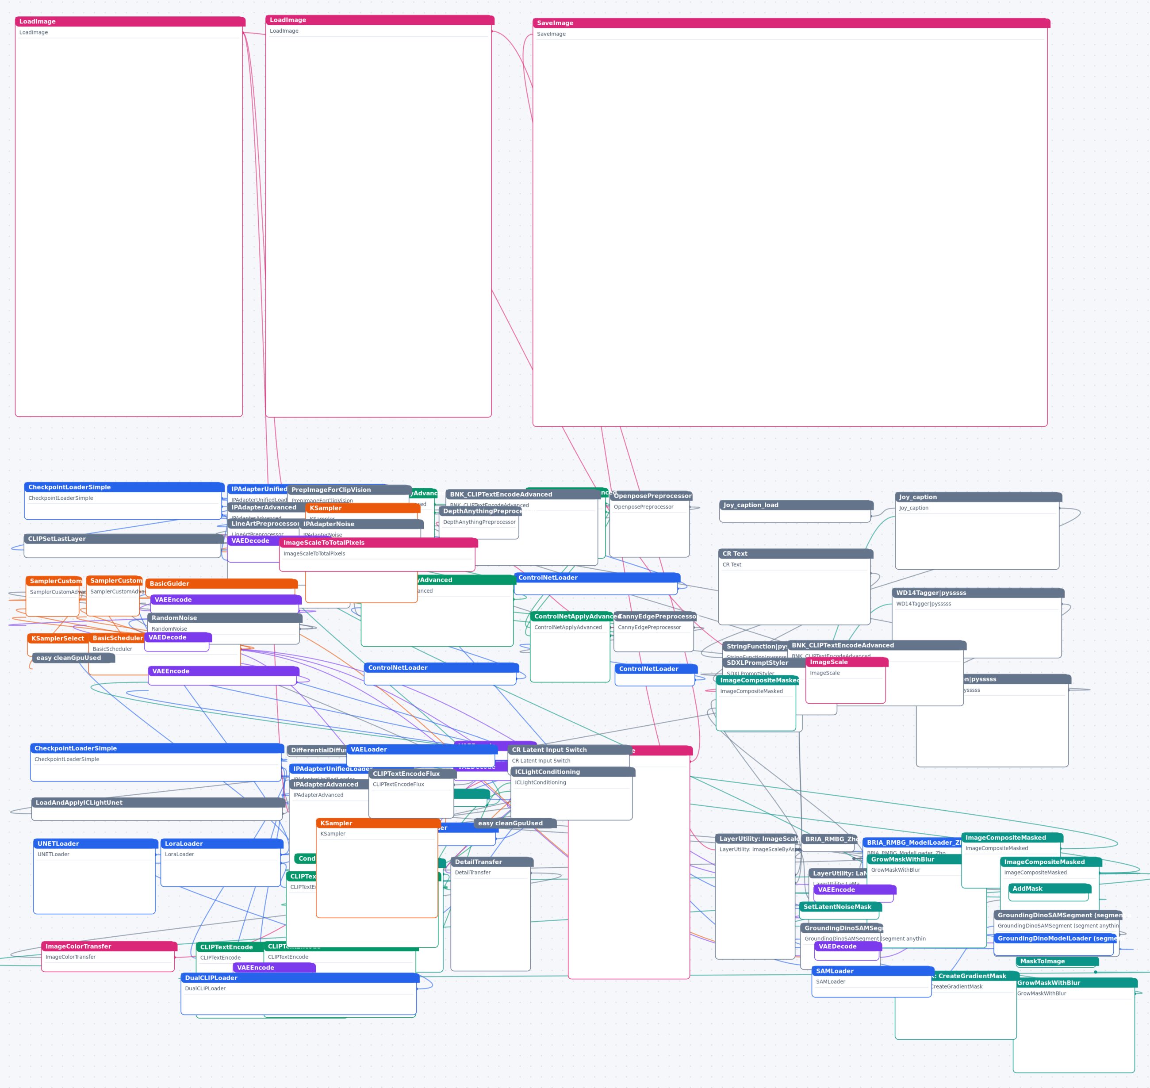Screen dimensions: 1150x1088
Task: Select the StringFunction|pysssss node header
Action: point(755,647)
